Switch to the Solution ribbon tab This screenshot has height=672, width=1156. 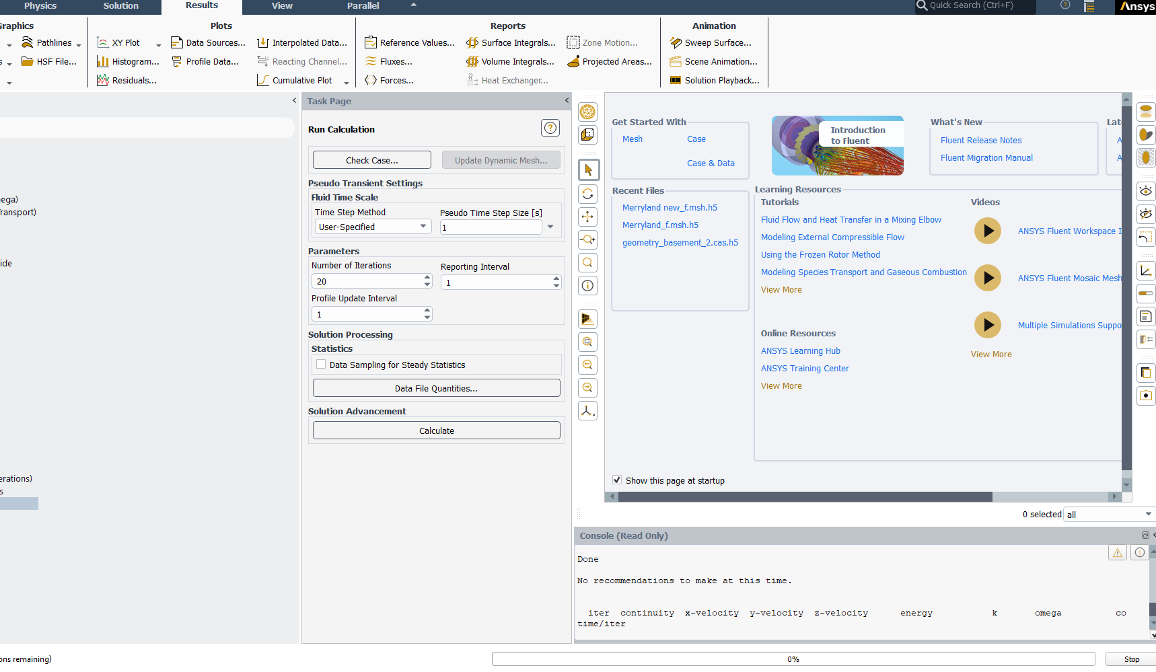(x=121, y=6)
